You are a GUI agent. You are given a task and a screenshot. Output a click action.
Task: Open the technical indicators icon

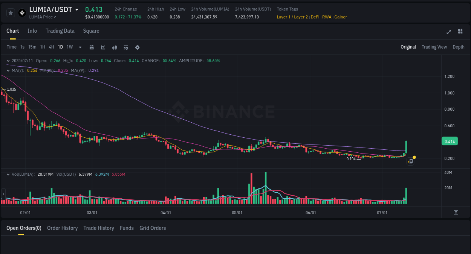coord(126,47)
